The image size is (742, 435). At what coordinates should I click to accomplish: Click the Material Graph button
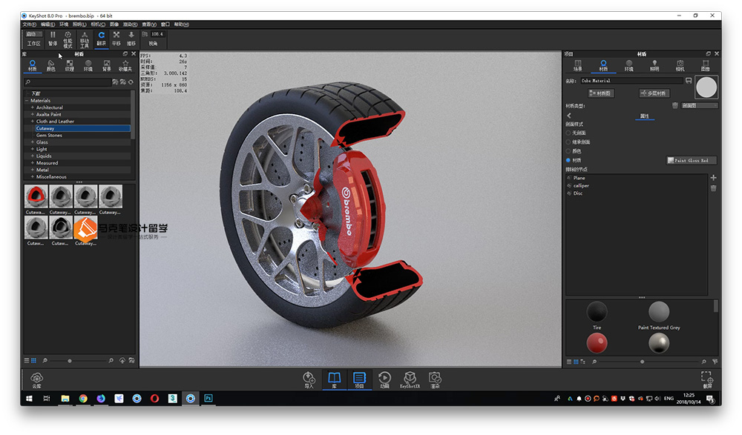pos(601,93)
